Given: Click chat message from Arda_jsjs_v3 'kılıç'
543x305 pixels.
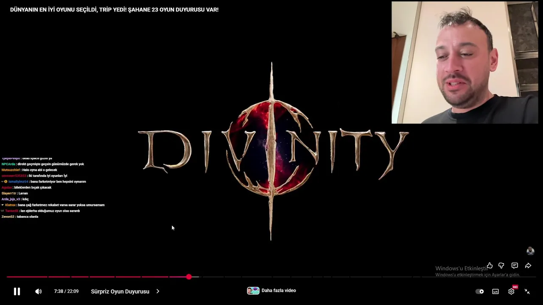Looking at the screenshot, I should click(x=15, y=199).
